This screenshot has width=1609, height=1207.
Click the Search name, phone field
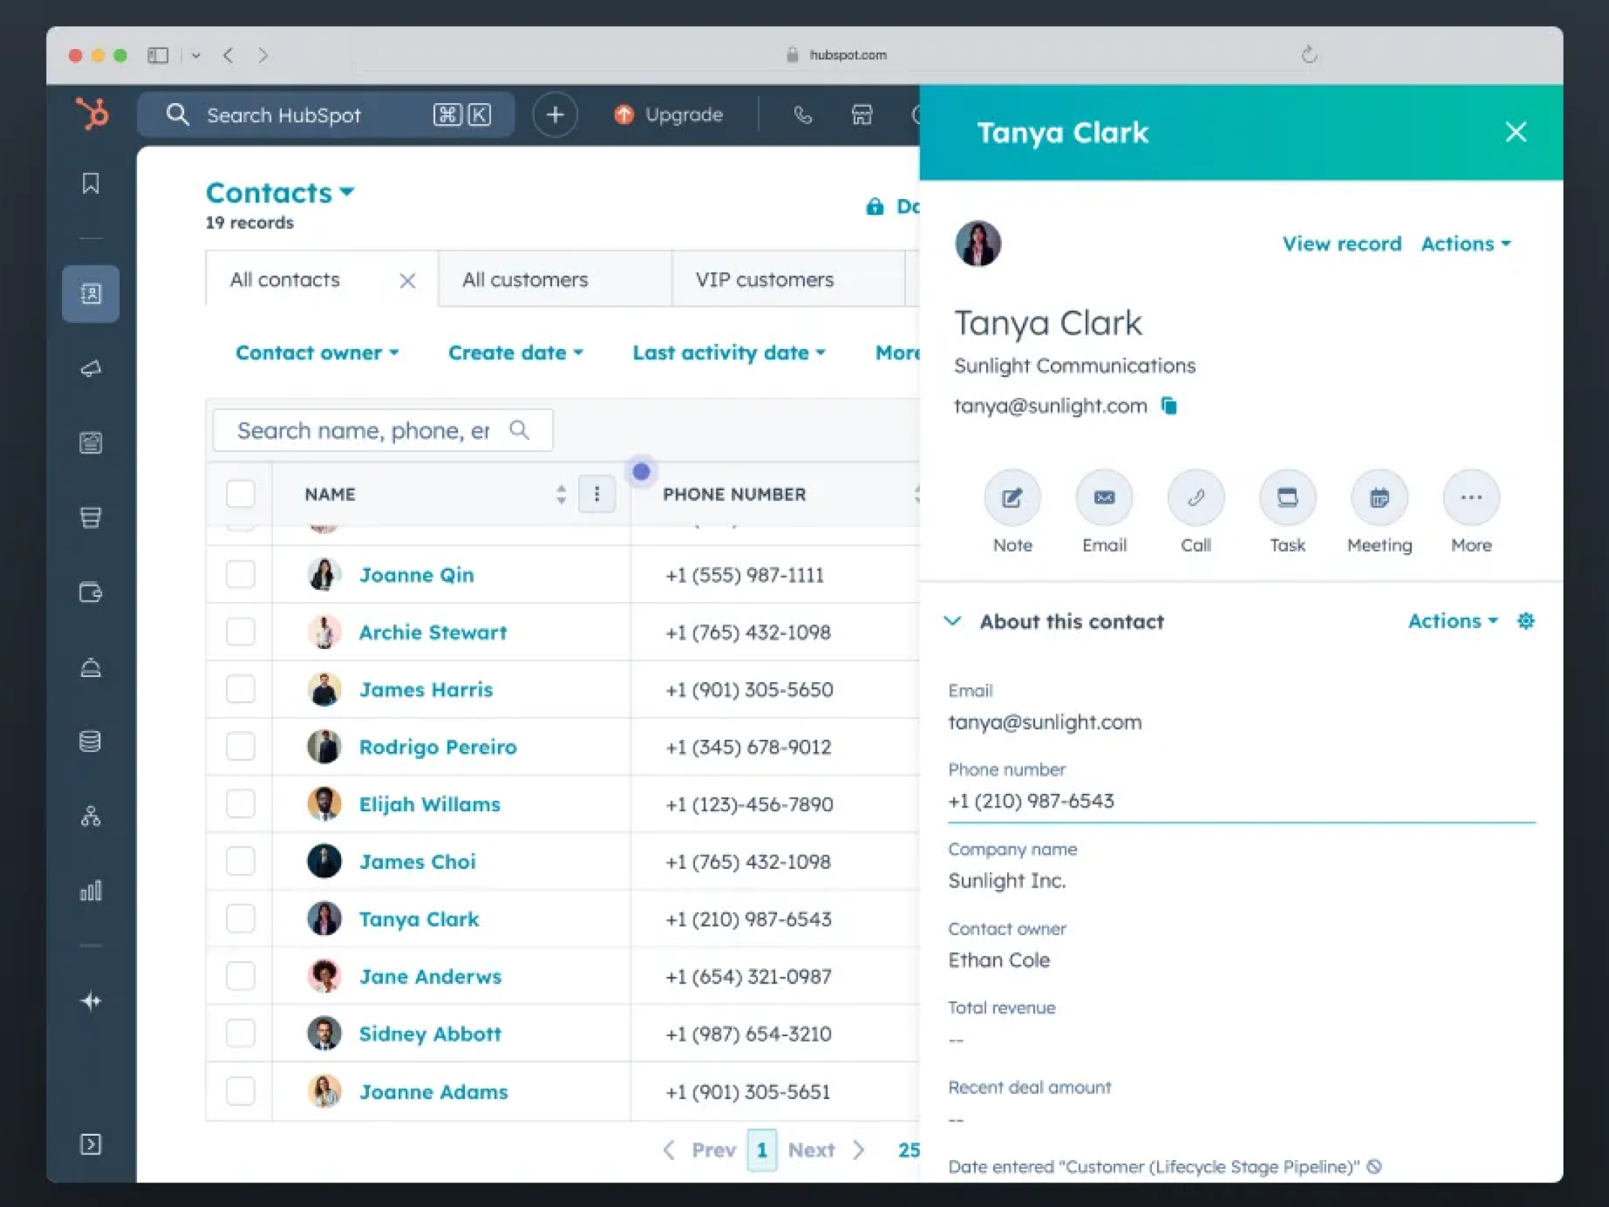coord(383,430)
